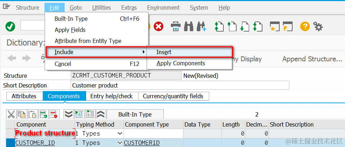Click the Structure name field ZCRMT_CUSTOMER_PRODUCT
345x147 pixels.
pyautogui.click(x=126, y=76)
